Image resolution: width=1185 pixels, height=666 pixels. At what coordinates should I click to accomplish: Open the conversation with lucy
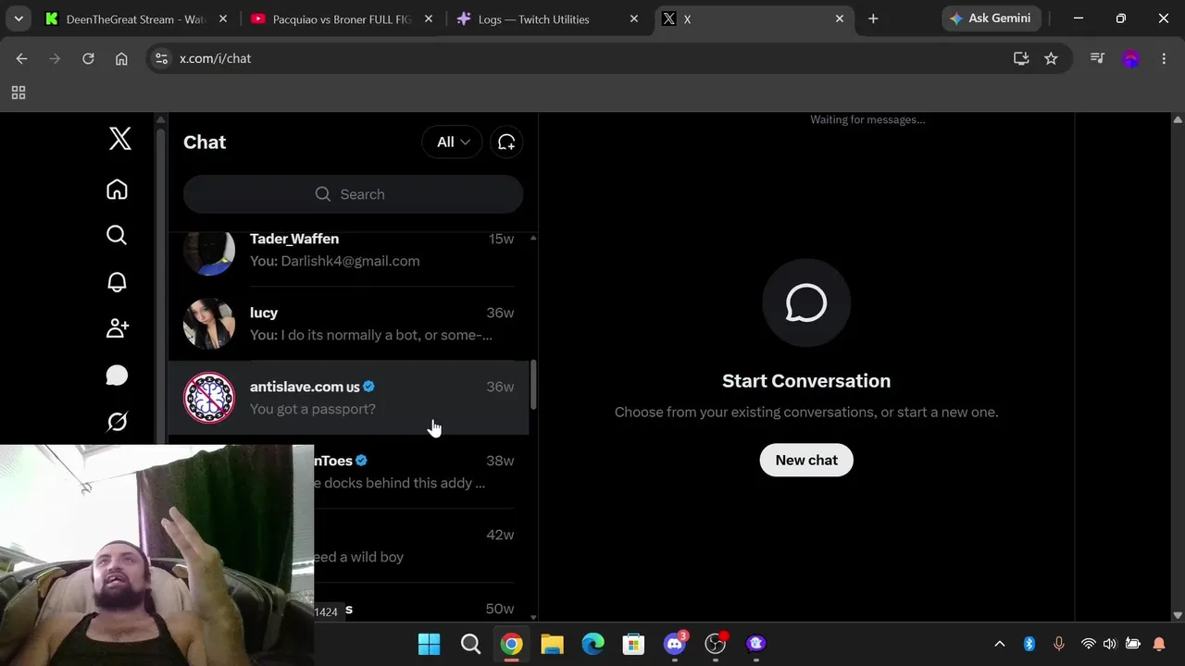(x=348, y=324)
